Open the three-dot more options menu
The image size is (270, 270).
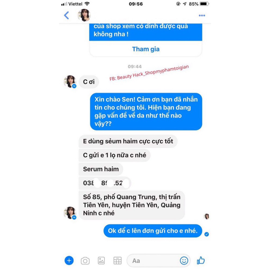pyautogui.click(x=202, y=15)
